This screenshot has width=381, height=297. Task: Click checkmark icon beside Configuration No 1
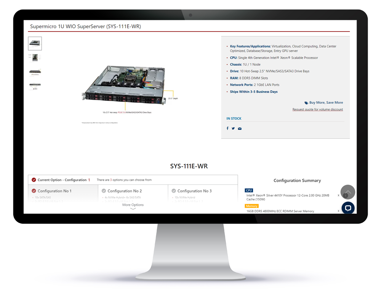pos(35,191)
